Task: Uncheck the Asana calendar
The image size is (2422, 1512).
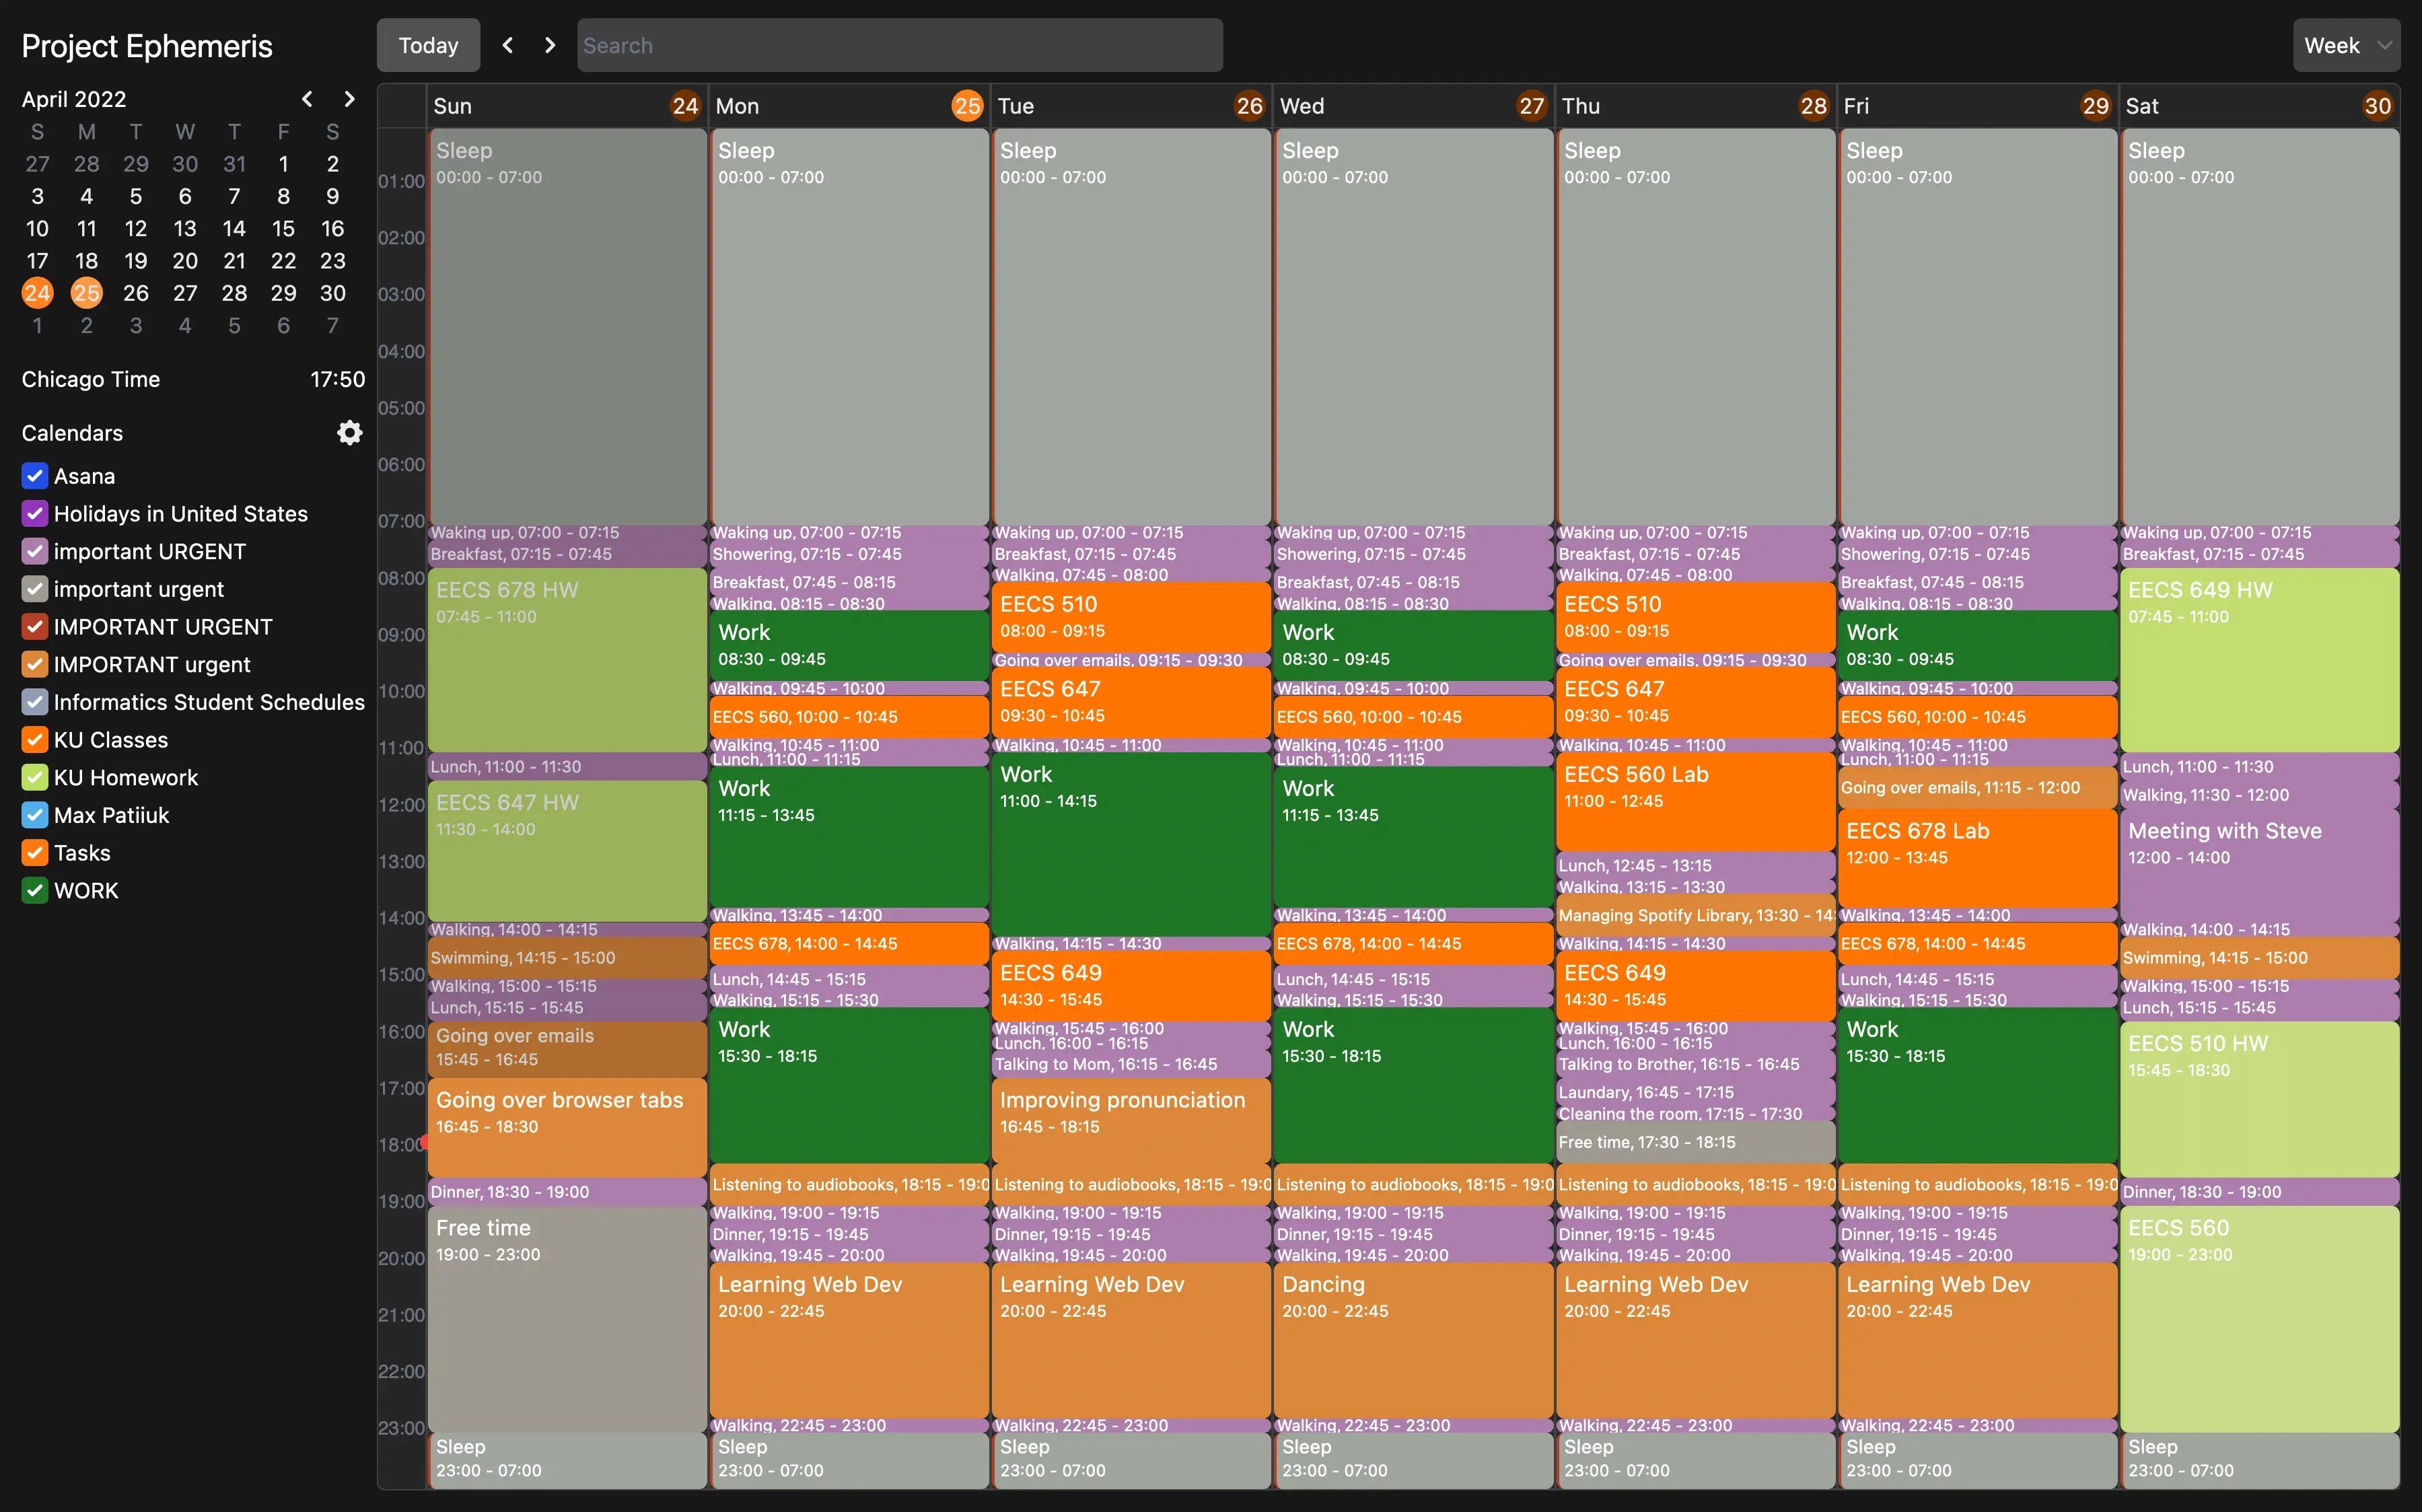Action: [x=35, y=476]
